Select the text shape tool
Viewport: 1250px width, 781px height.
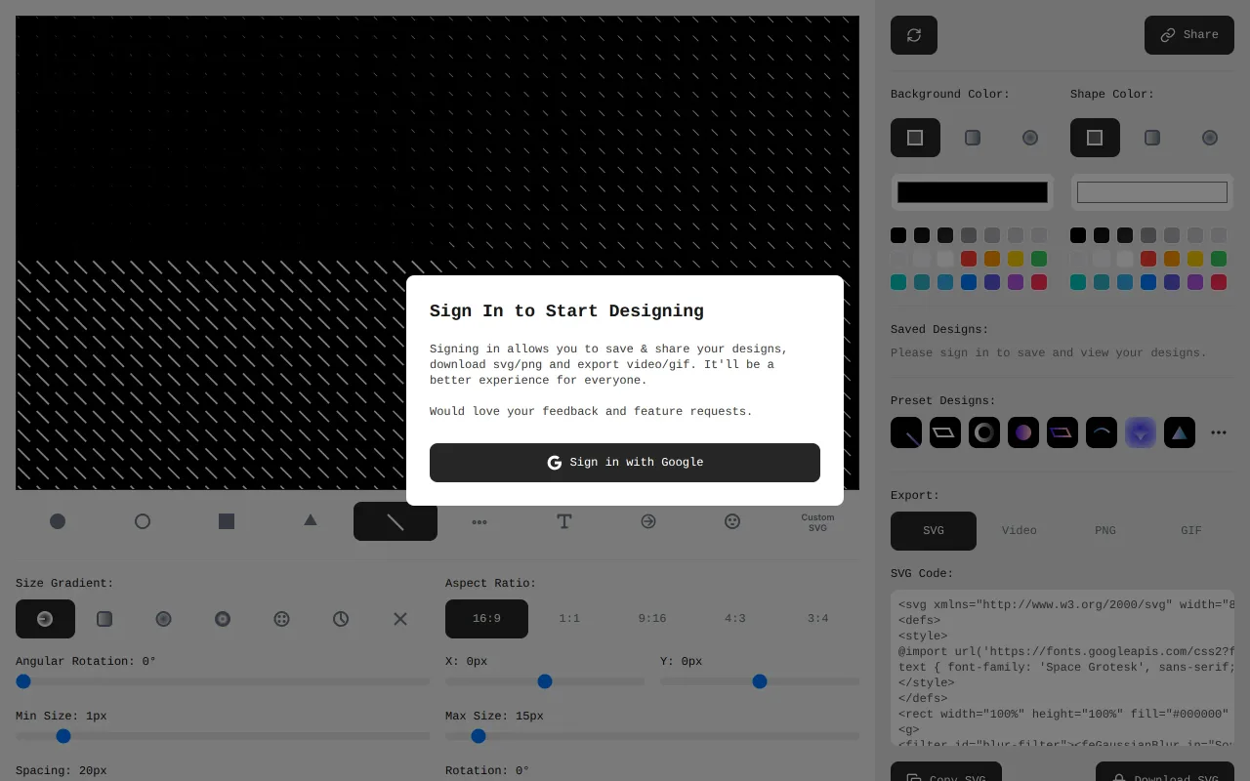[564, 521]
